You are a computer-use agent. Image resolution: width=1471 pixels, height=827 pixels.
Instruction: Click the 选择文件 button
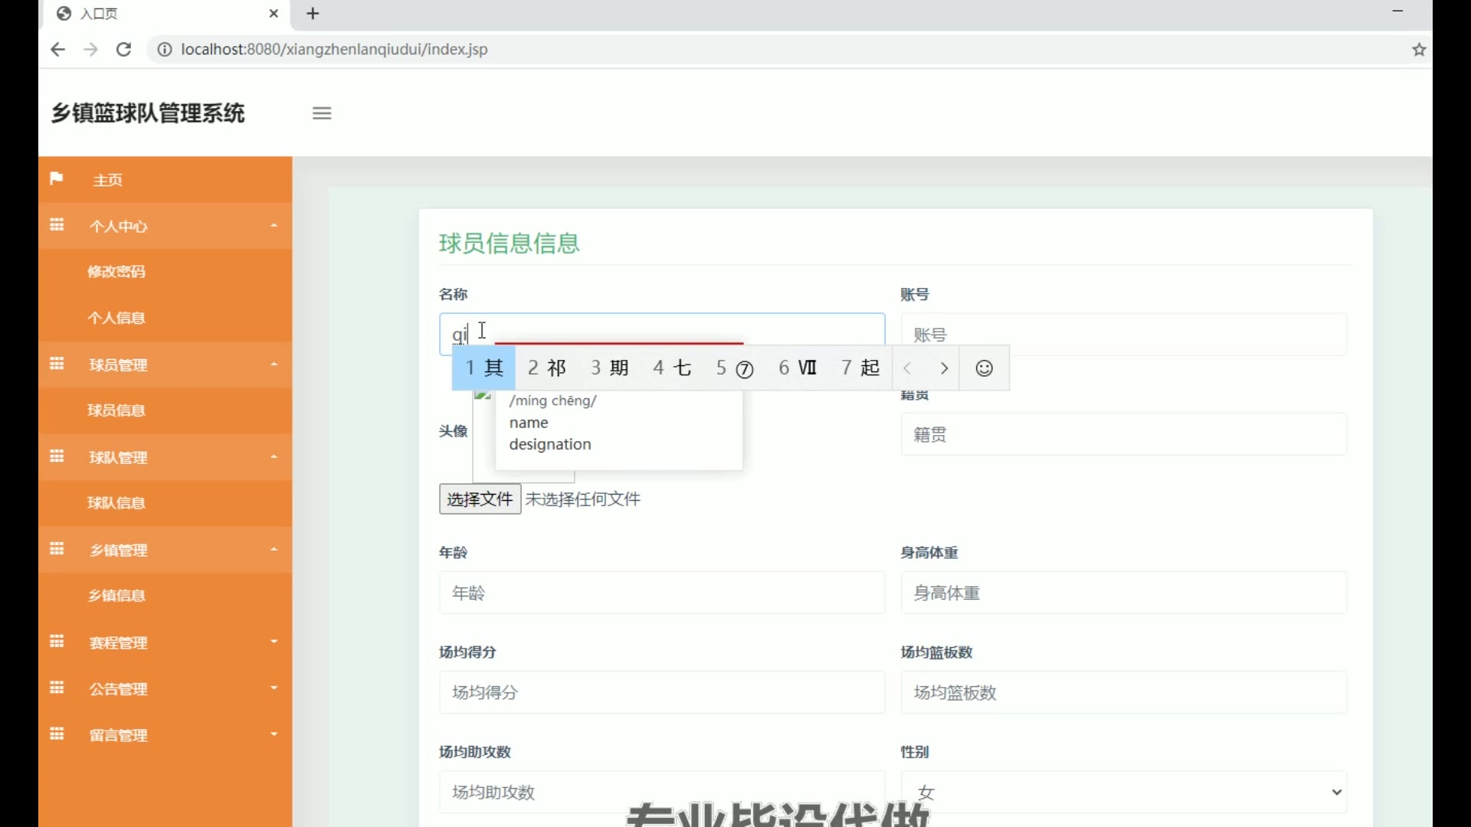(x=480, y=499)
